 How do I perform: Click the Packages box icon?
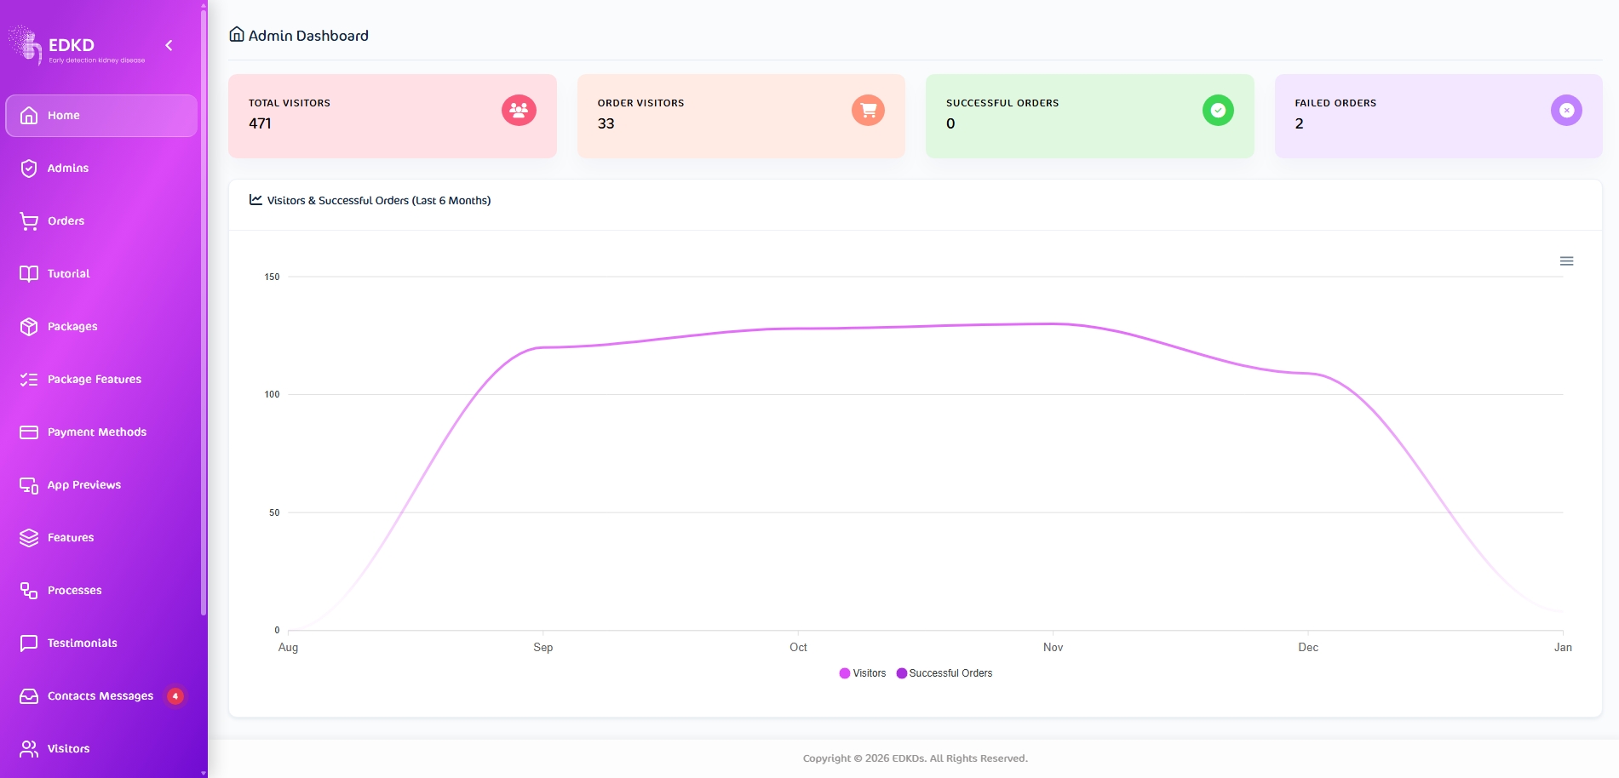click(29, 327)
